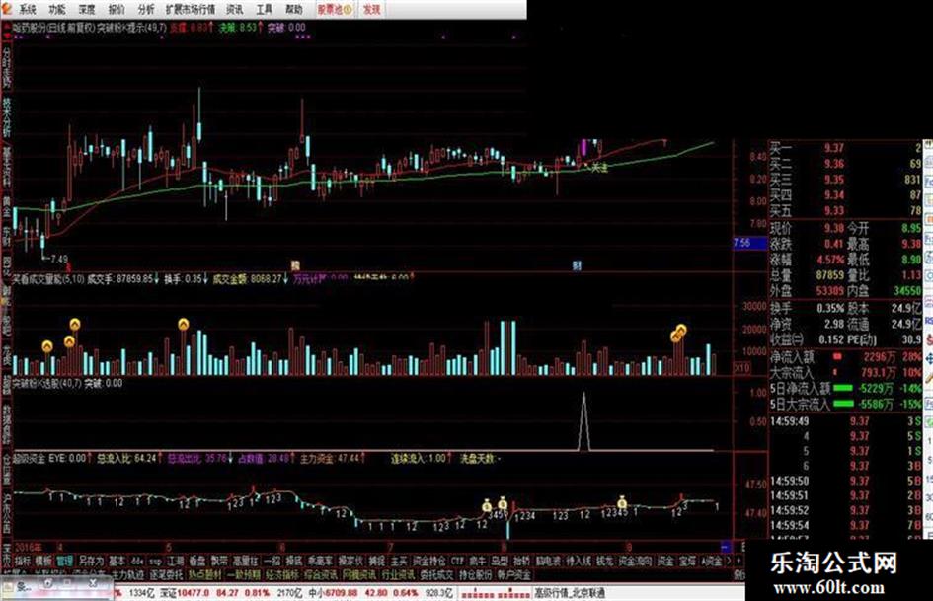Image resolution: width=933 pixels, height=601 pixels.
Task: Click the 财 info marker on the chart
Action: click(x=576, y=266)
